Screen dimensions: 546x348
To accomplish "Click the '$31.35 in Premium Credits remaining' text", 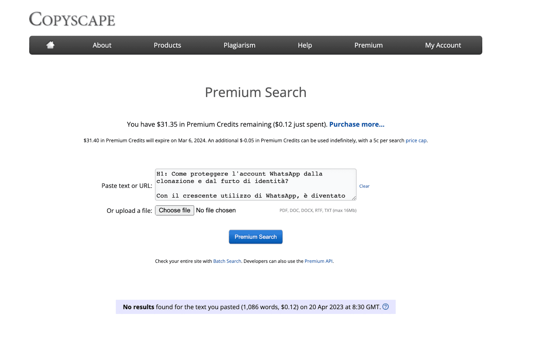I will [214, 124].
